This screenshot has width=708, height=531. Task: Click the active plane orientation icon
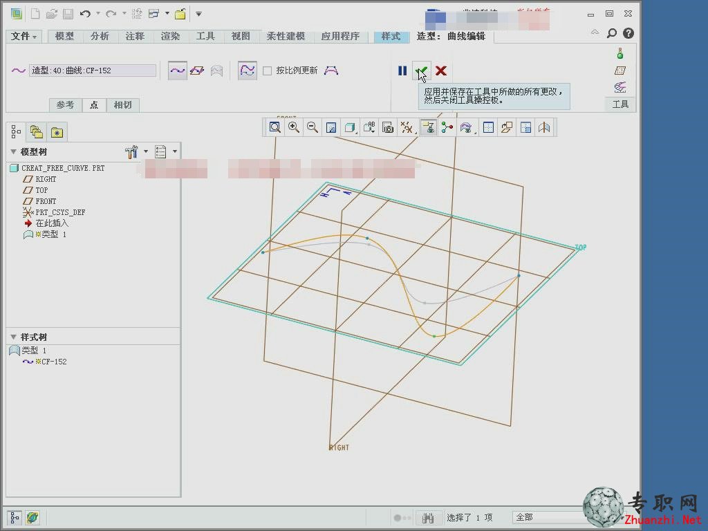tap(507, 128)
